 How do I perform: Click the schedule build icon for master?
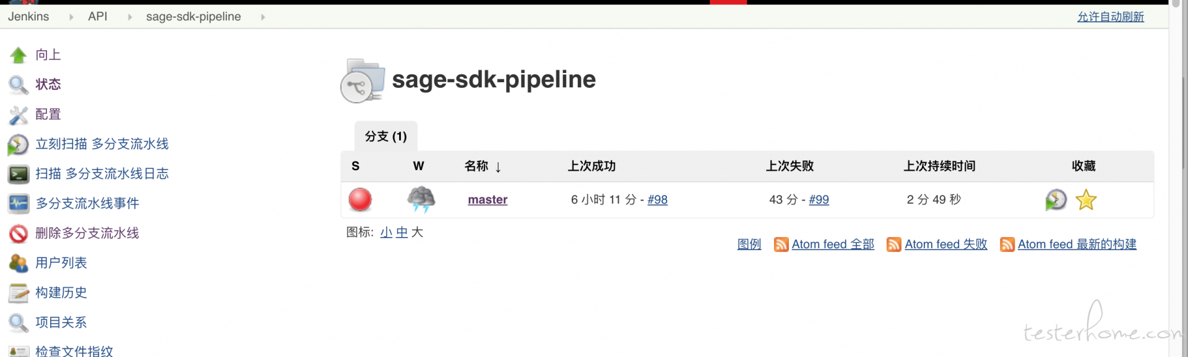click(1056, 200)
